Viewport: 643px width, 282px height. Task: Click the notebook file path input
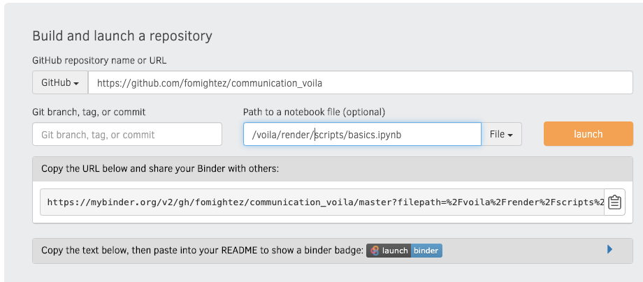pyautogui.click(x=362, y=134)
